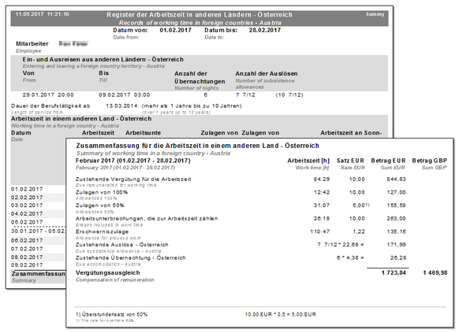
Task: Click the rate 1,22
Action: point(359,231)
